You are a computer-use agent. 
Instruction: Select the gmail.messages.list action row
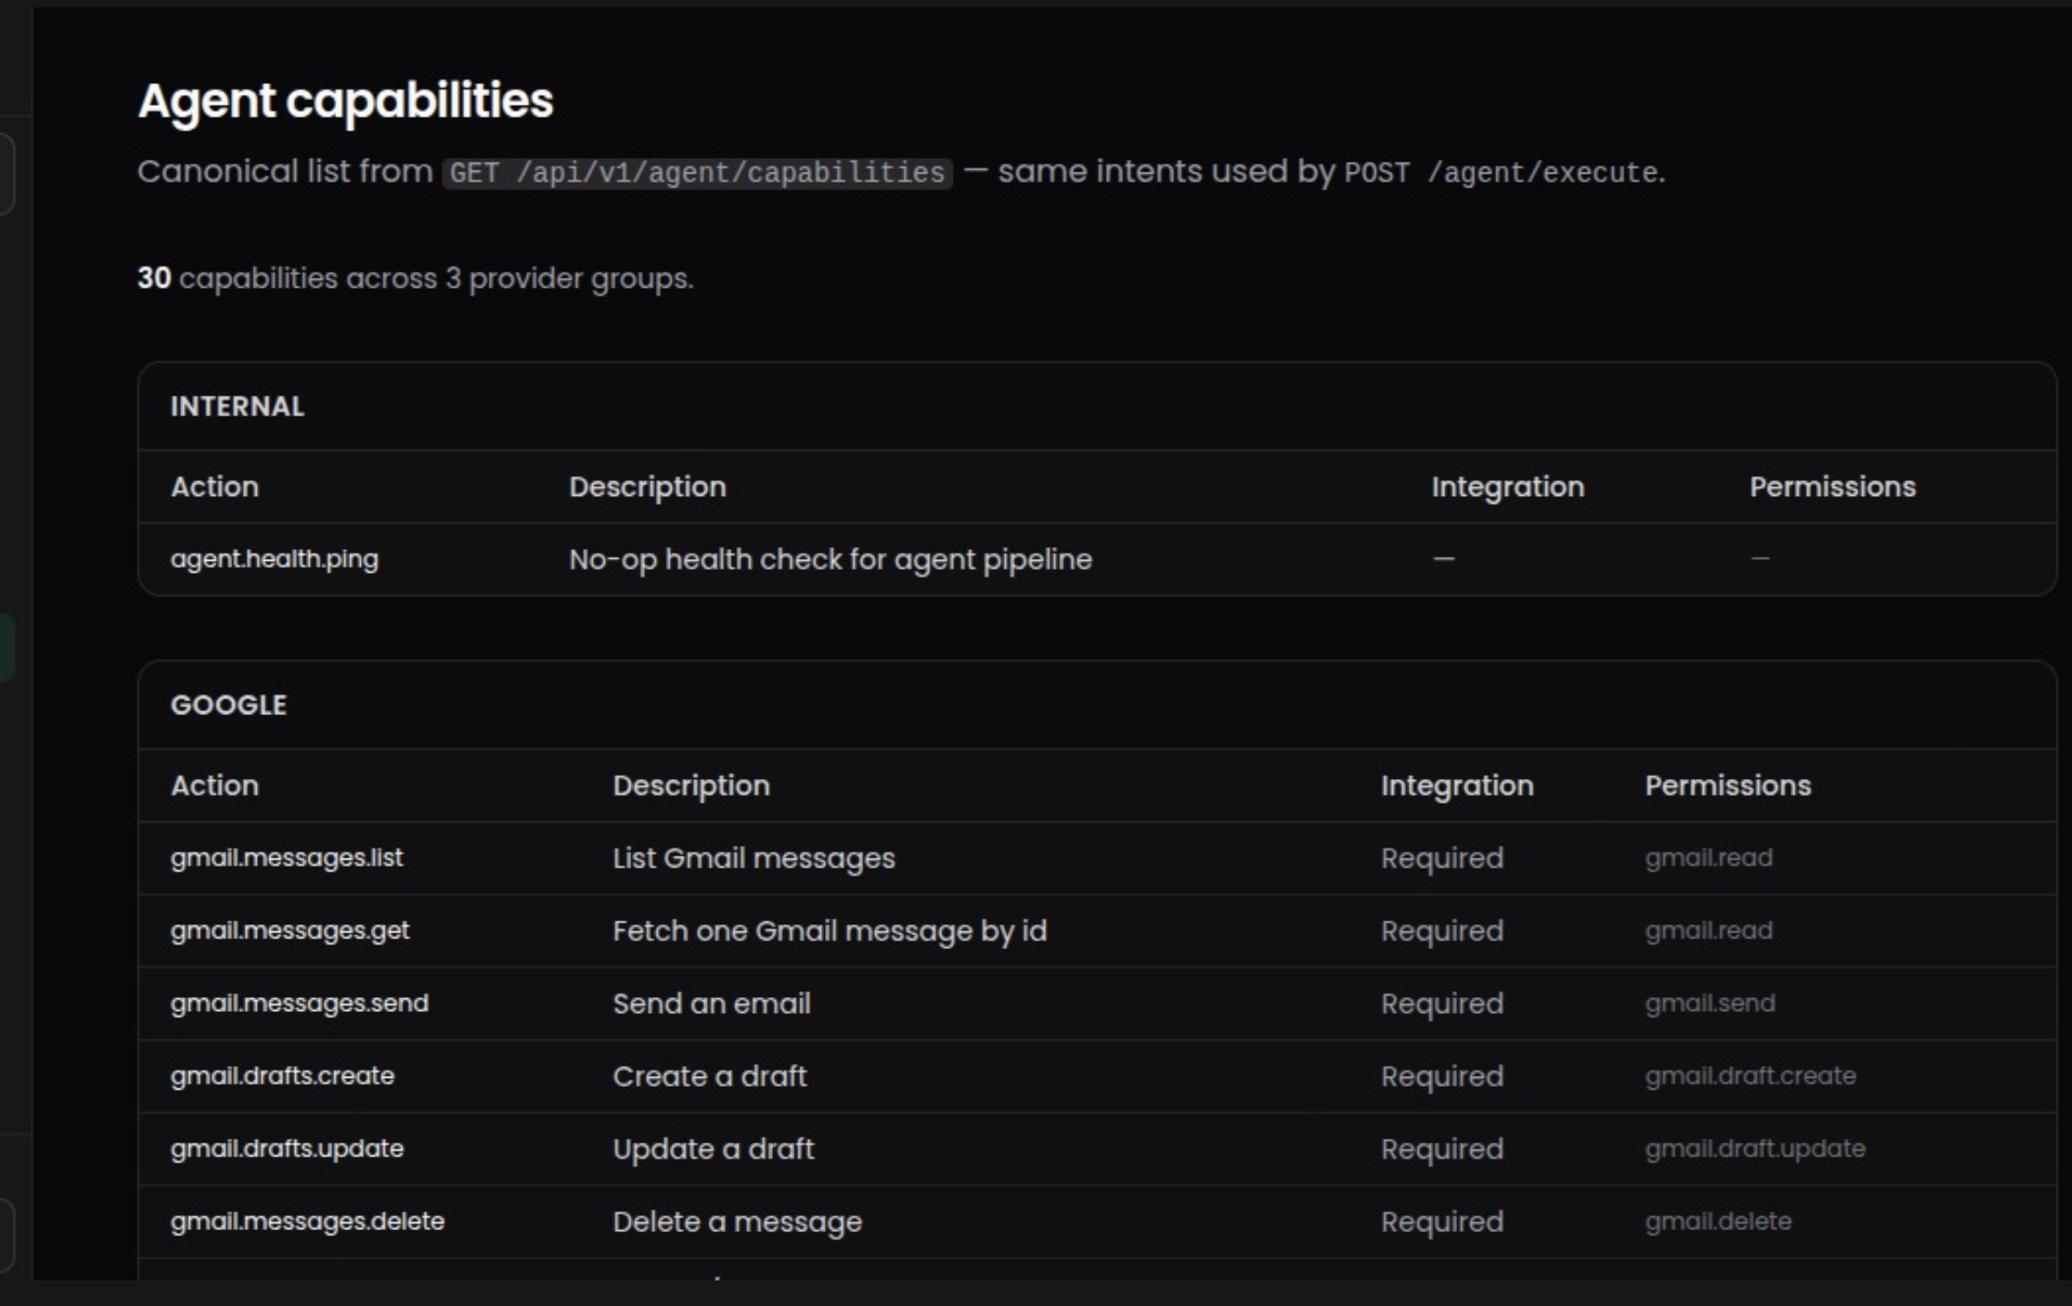click(x=287, y=858)
